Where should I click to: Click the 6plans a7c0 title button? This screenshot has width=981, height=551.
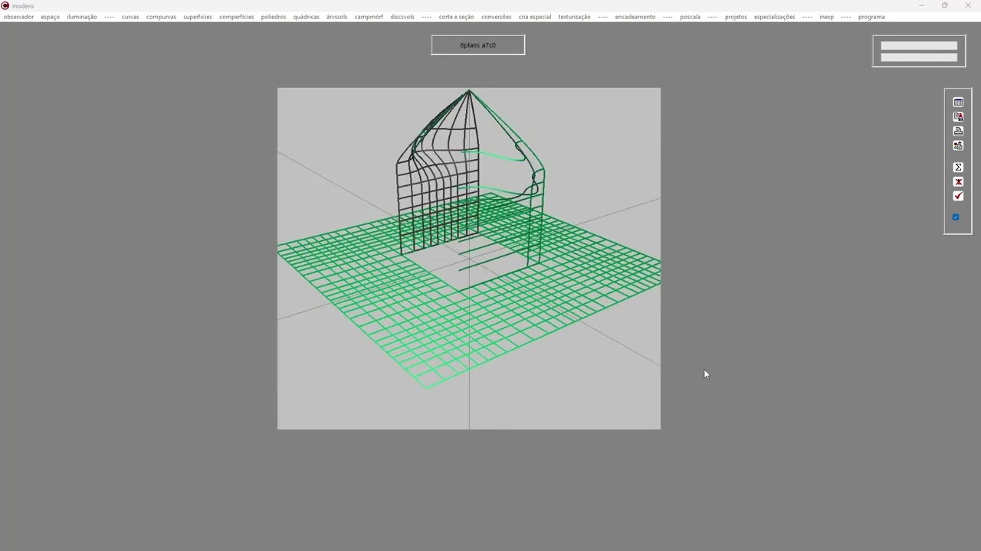tap(478, 45)
